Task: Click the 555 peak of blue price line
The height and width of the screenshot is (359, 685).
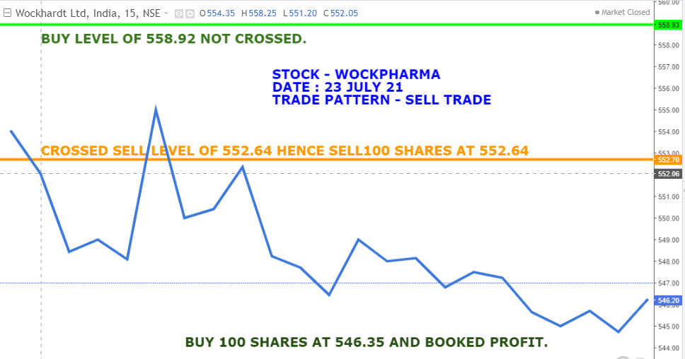Action: 155,110
